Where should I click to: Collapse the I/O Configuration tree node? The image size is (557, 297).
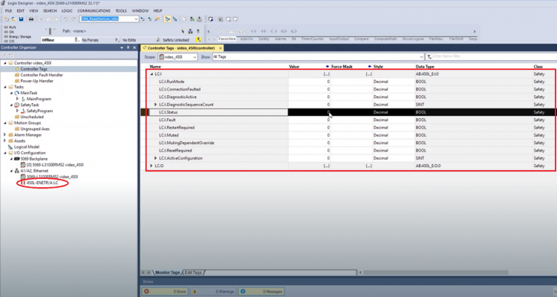pyautogui.click(x=5, y=153)
